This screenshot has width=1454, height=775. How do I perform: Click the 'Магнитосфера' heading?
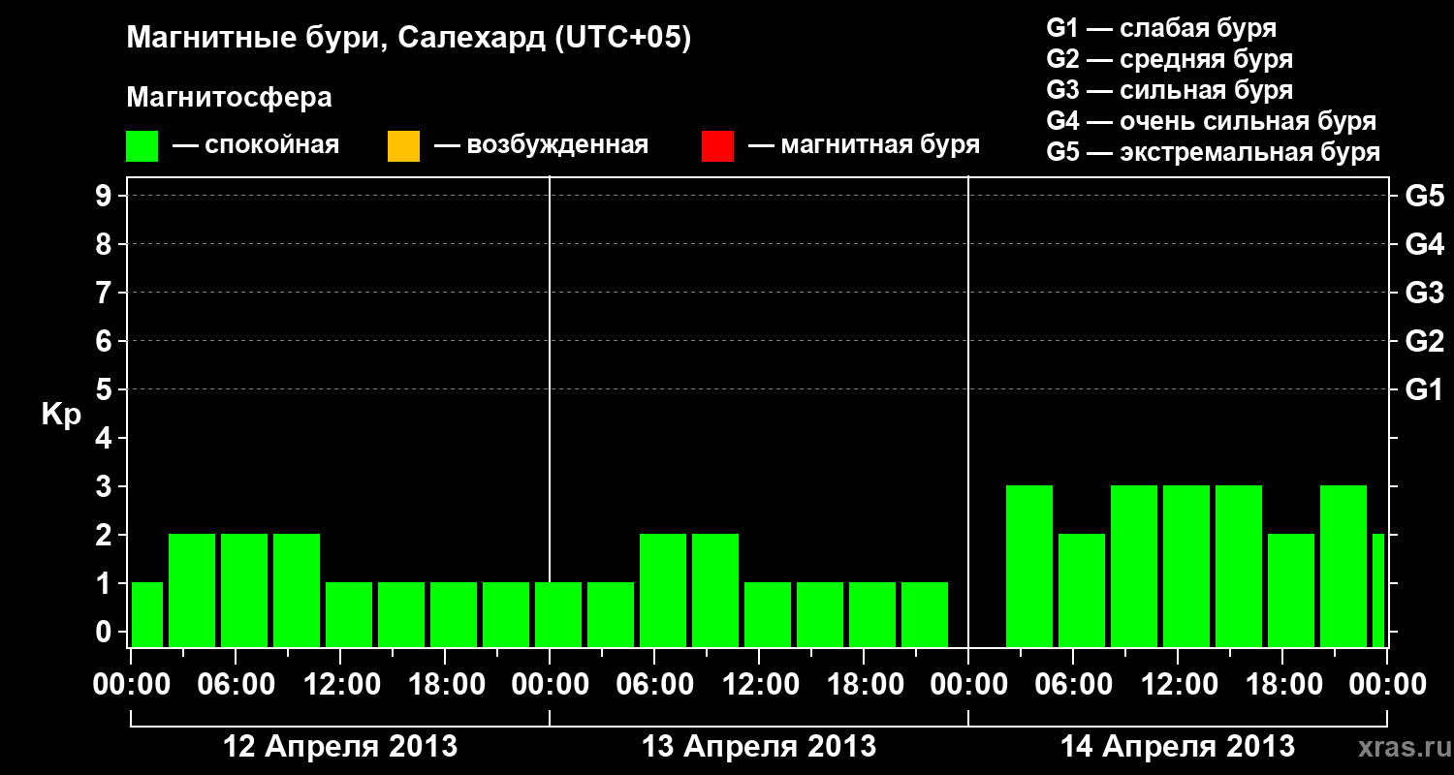(230, 98)
